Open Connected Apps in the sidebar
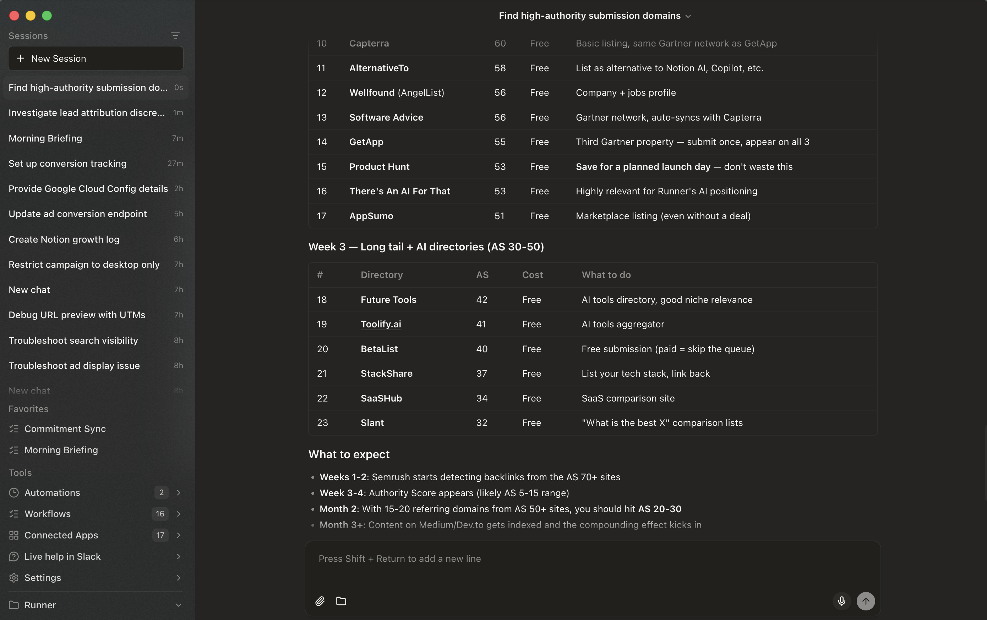The height and width of the screenshot is (620, 987). click(x=61, y=535)
